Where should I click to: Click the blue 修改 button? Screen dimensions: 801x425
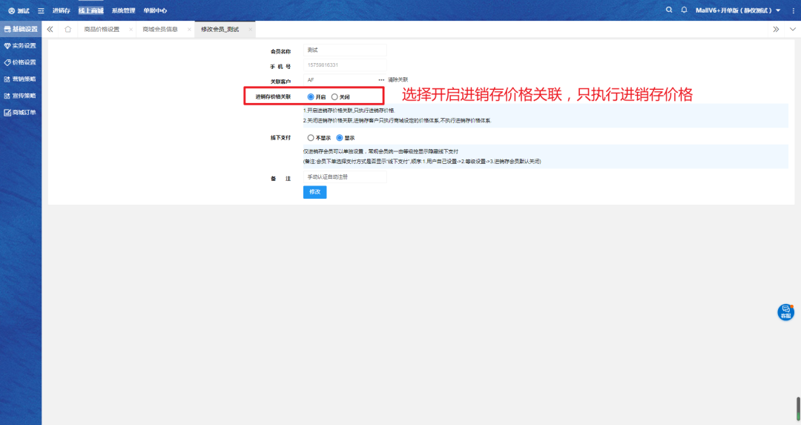click(x=314, y=192)
